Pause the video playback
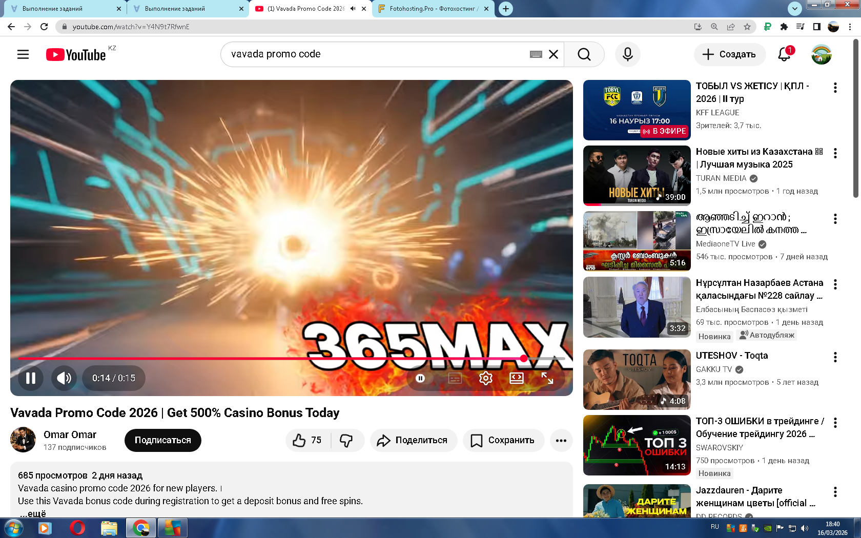 tap(31, 378)
